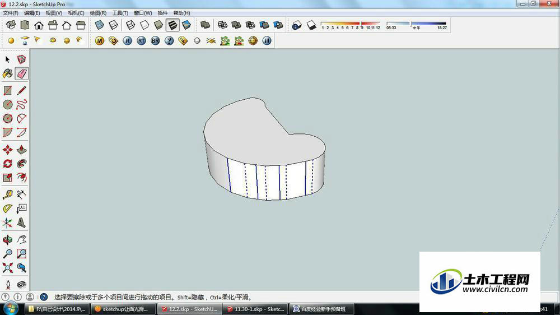
Task: Pick the Make Component tool
Action: click(x=21, y=59)
